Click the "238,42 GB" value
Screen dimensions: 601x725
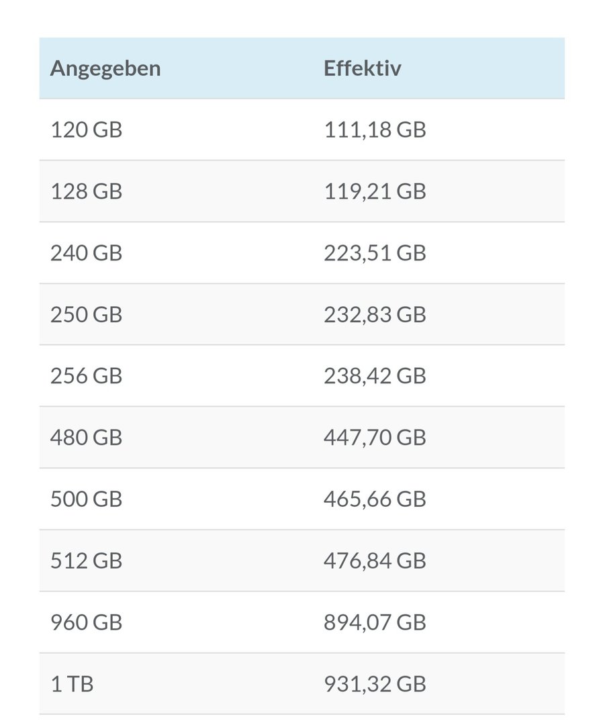coord(375,376)
